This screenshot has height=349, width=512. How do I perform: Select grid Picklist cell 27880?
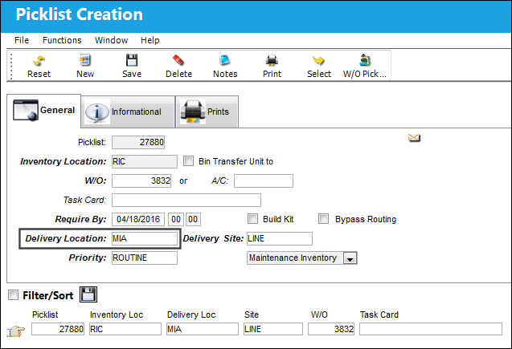(x=58, y=329)
